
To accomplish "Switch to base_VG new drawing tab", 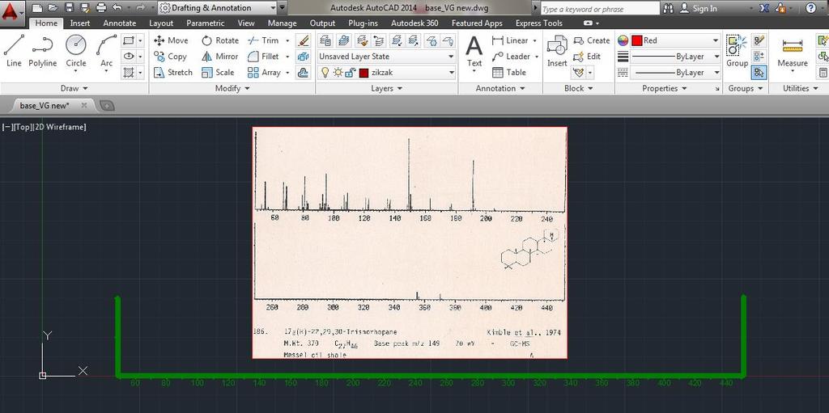I will tap(45, 106).
